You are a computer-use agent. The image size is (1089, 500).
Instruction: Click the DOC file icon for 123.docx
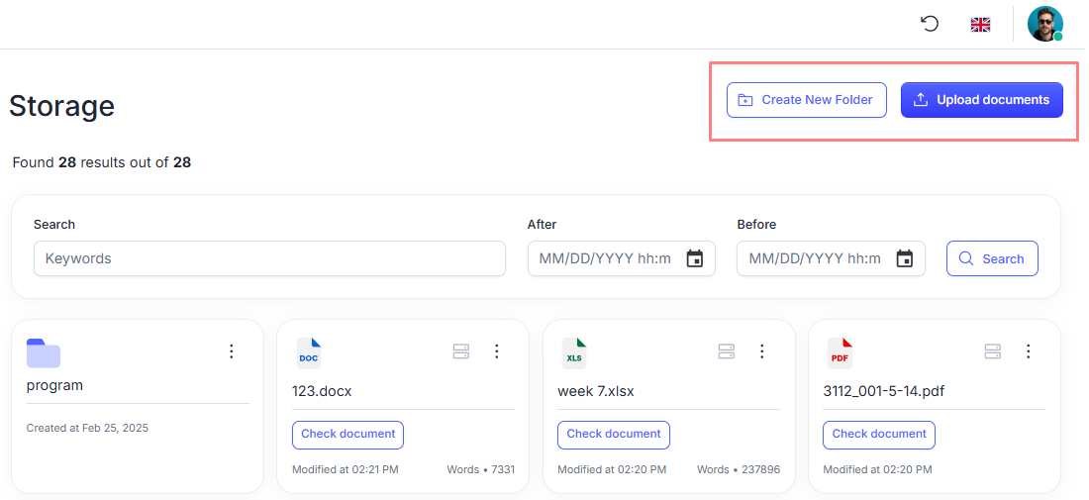309,353
